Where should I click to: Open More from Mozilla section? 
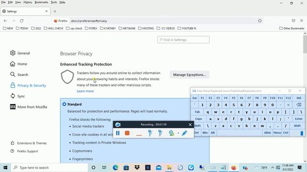29,107
